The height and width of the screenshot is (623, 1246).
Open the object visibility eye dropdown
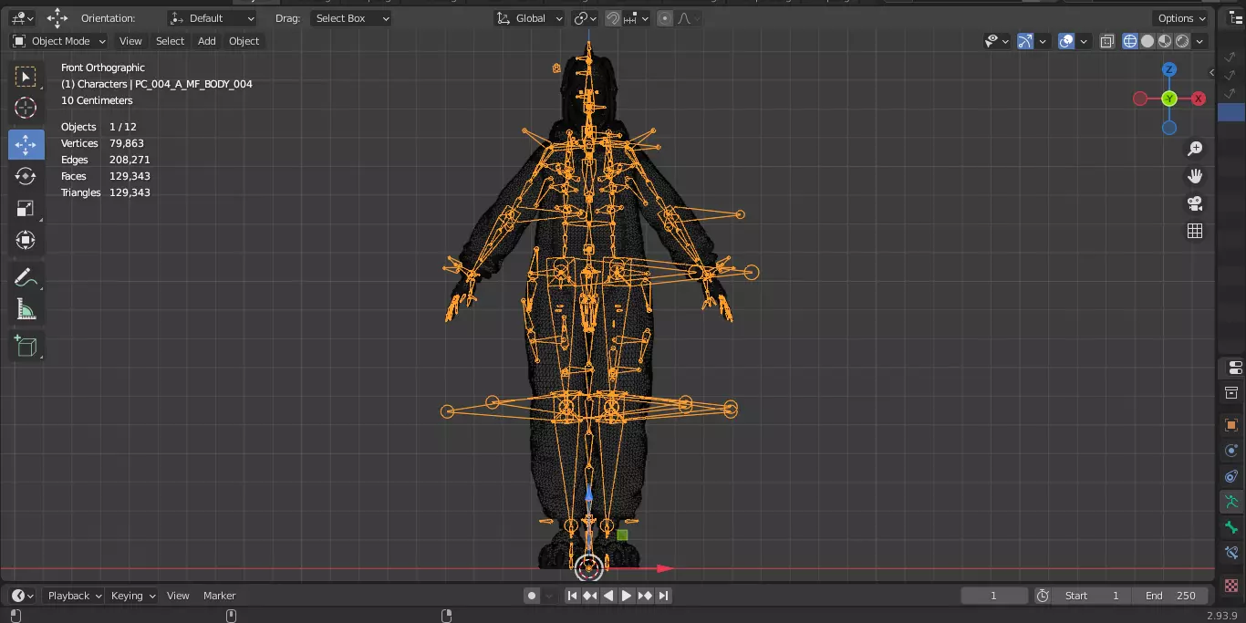pos(997,41)
